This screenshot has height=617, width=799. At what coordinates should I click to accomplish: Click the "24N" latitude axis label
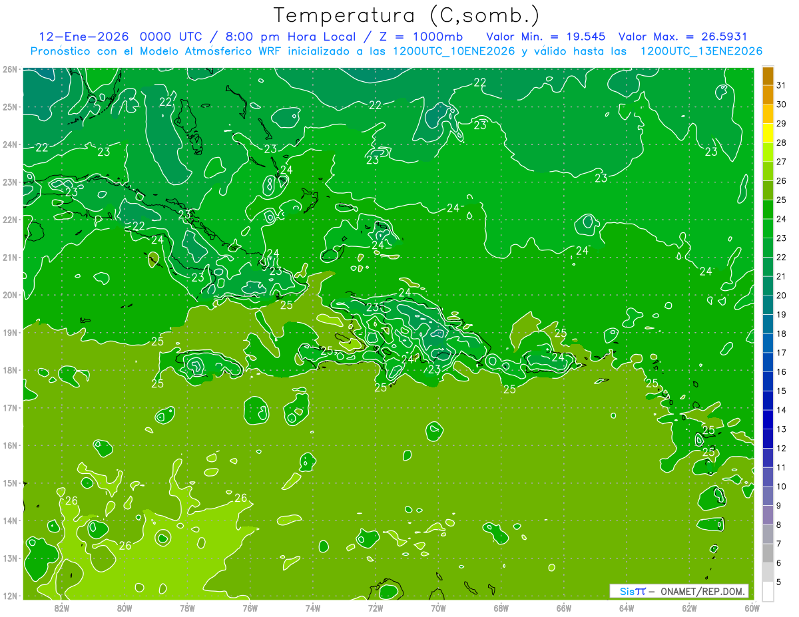click(9, 144)
